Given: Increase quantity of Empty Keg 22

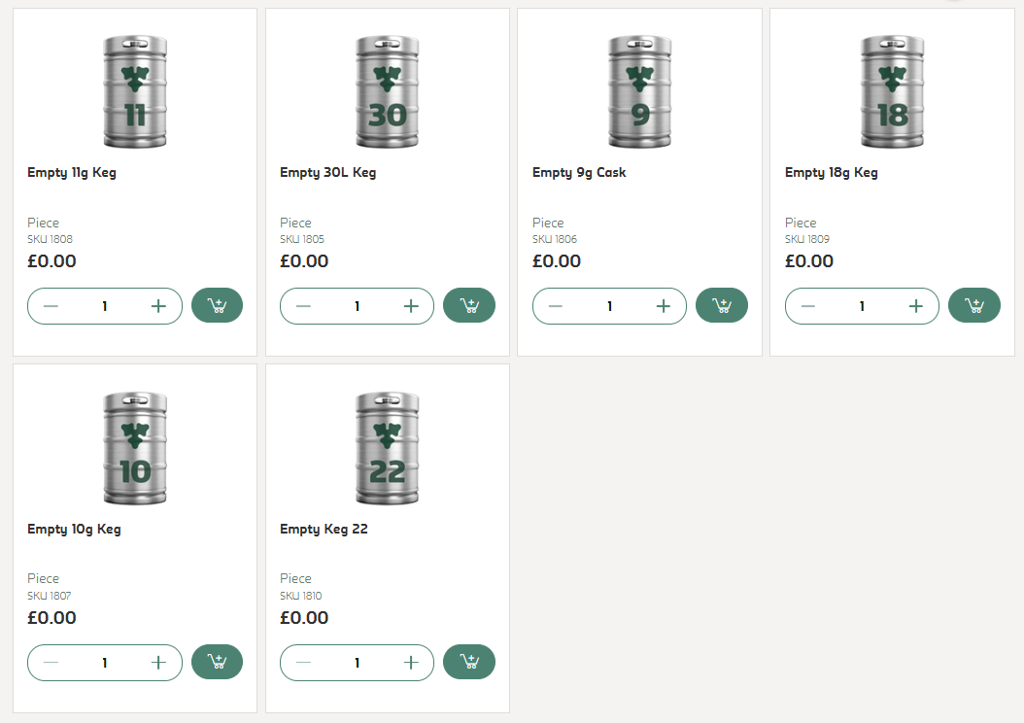Looking at the screenshot, I should (411, 663).
